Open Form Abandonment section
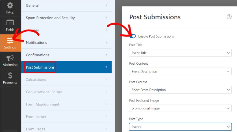237x132 pixels. click(66, 104)
